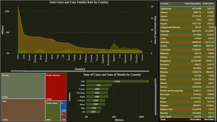This screenshot has width=217, height=122.
Task: Click the UK bar showing 25M
Action: (93, 112)
